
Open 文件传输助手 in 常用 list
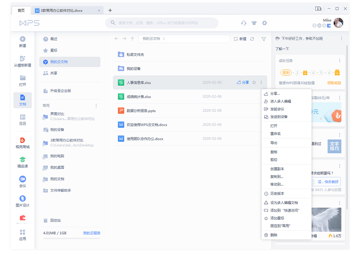(x=70, y=190)
